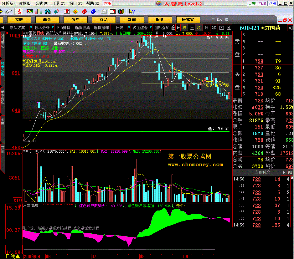This screenshot has height=259, width=294.
Task: Click the 商品 button
Action: point(104,20)
